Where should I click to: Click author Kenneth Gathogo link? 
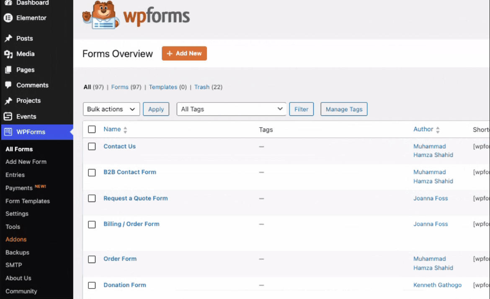tap(437, 285)
